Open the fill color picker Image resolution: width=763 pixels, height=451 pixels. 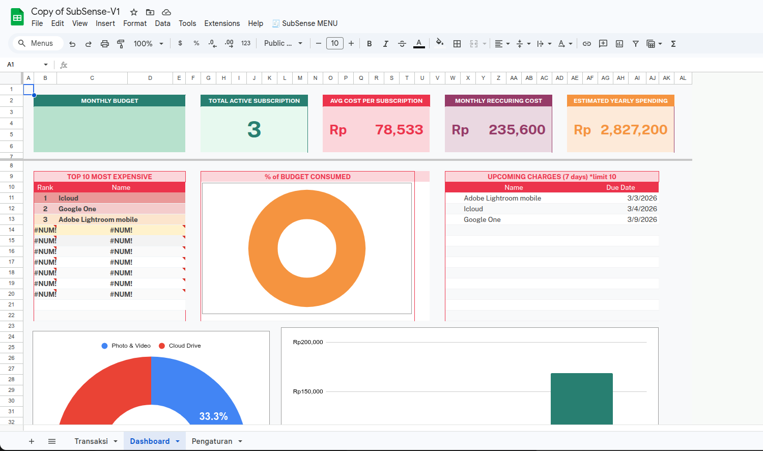pyautogui.click(x=440, y=44)
